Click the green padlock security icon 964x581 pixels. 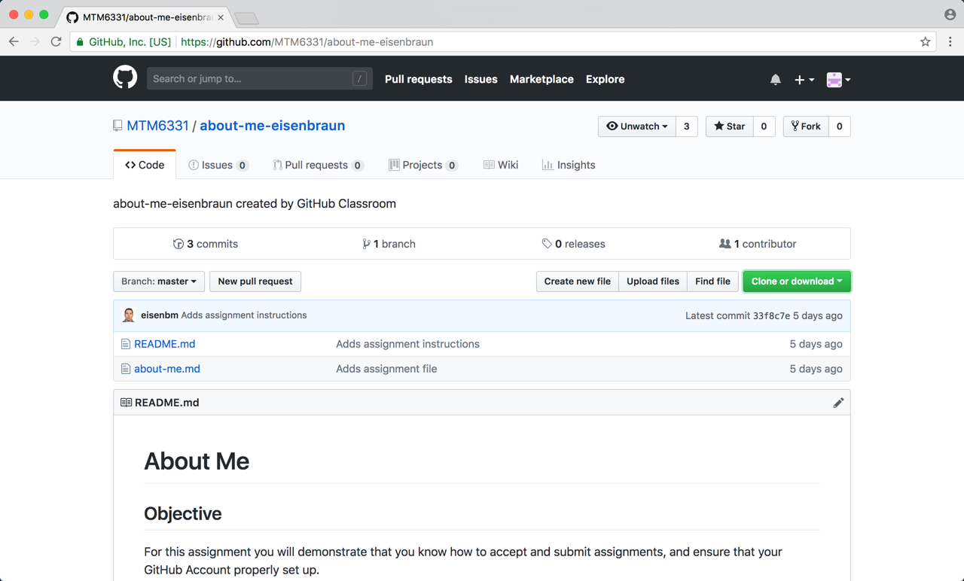point(80,42)
